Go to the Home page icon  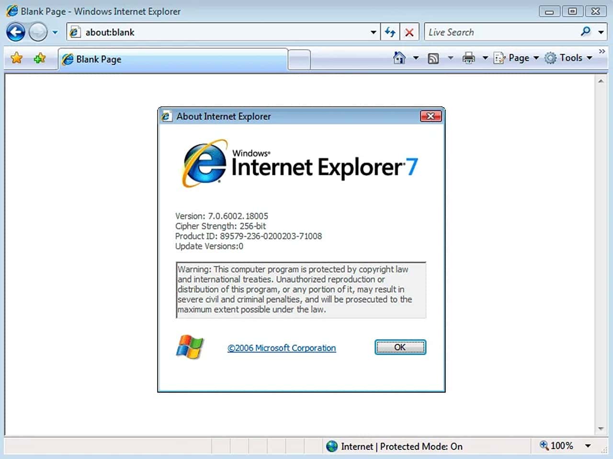point(399,58)
